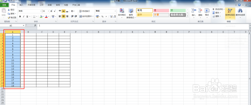Click the increase indent icon
Image resolution: width=251 pixels, height=105 pixels.
76,16
